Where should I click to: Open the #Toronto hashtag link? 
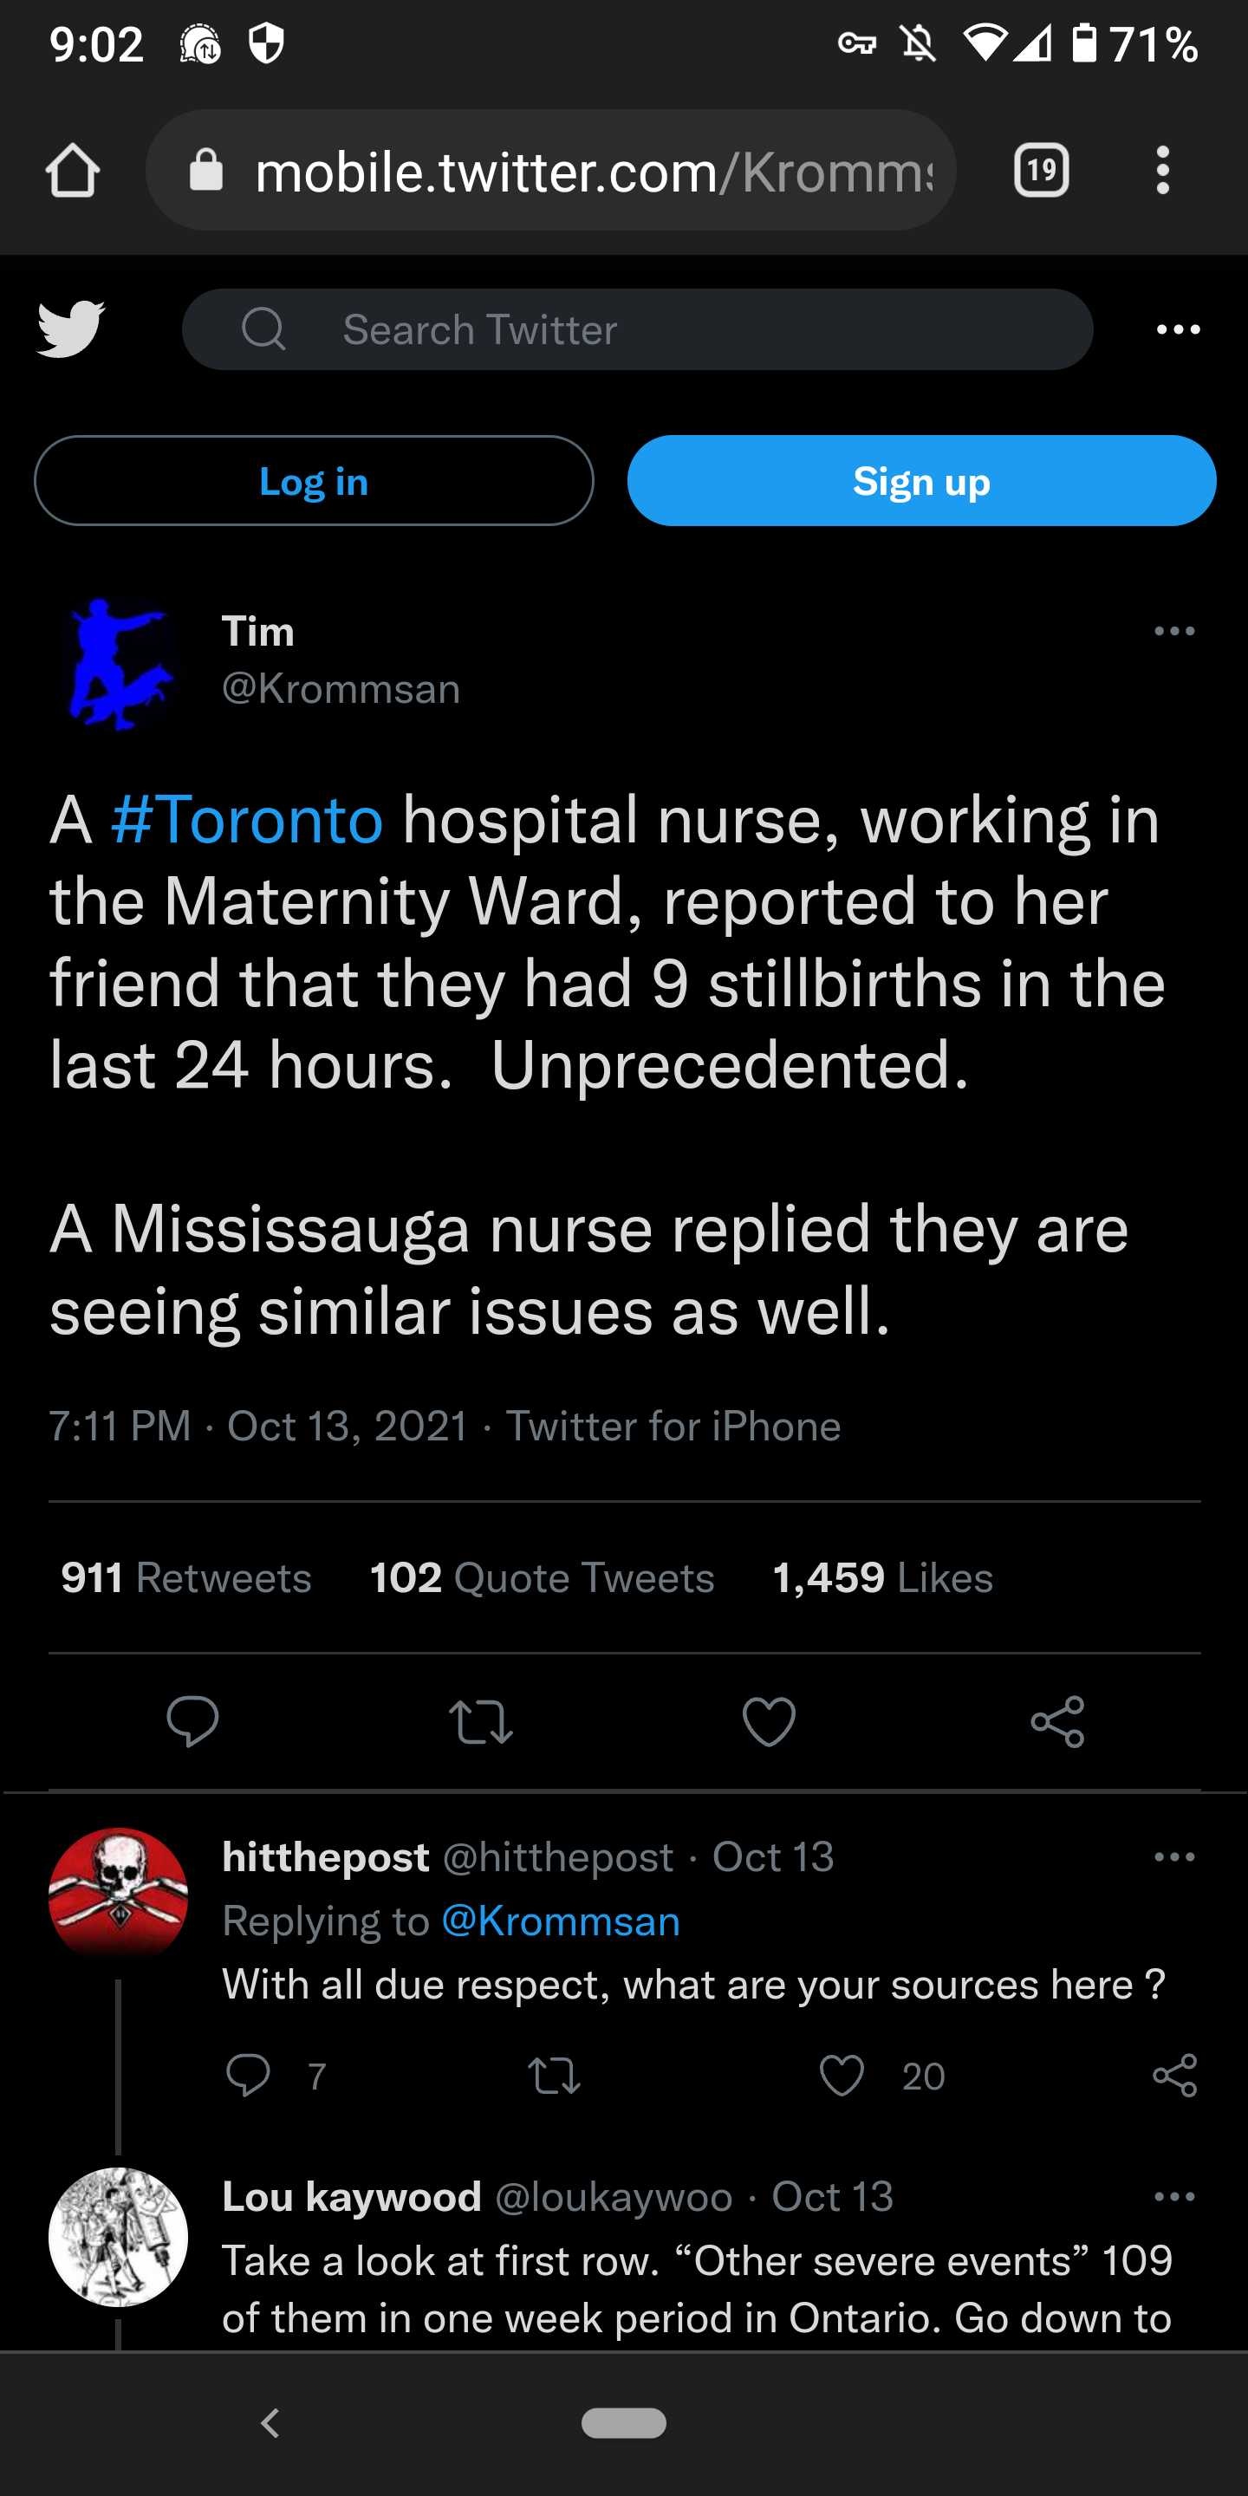point(247,820)
